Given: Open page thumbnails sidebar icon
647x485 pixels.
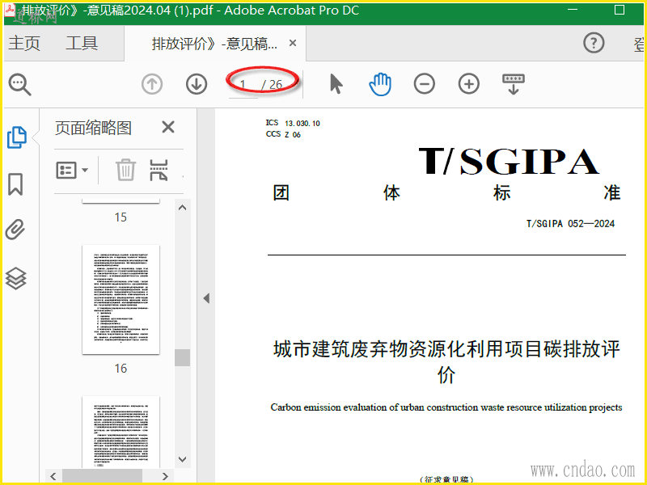Looking at the screenshot, I should click(17, 137).
